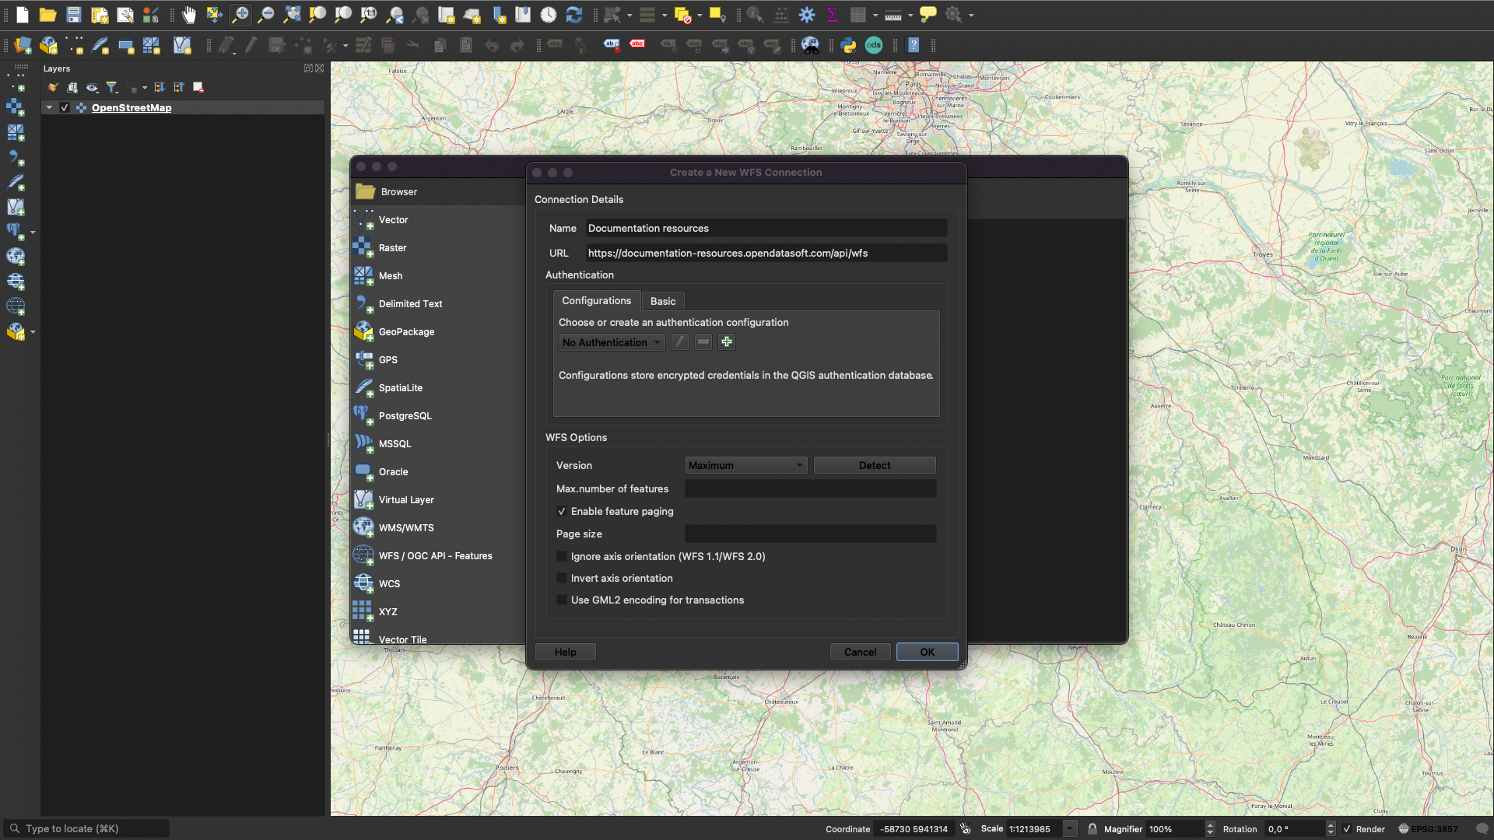Check Ignore axis orientation option
This screenshot has width=1494, height=840.
pyautogui.click(x=562, y=557)
